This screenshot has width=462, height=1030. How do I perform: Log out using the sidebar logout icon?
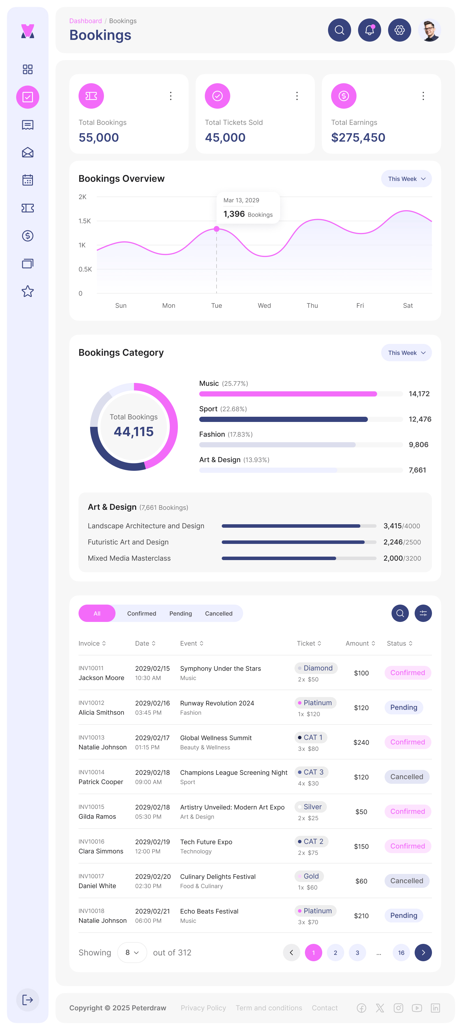click(x=27, y=1000)
